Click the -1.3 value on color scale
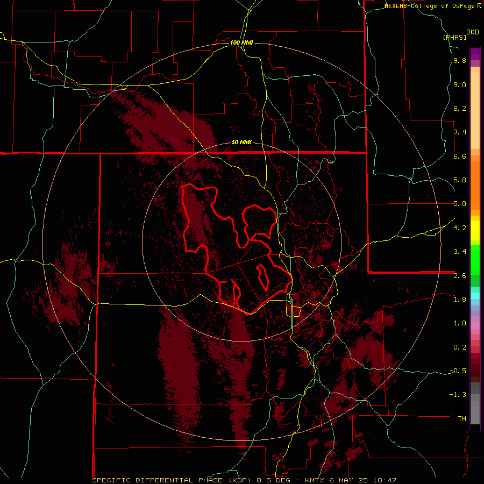 [x=458, y=395]
